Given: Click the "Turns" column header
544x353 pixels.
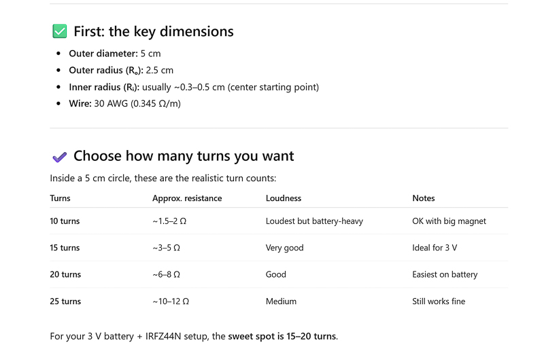Looking at the screenshot, I should pos(60,198).
